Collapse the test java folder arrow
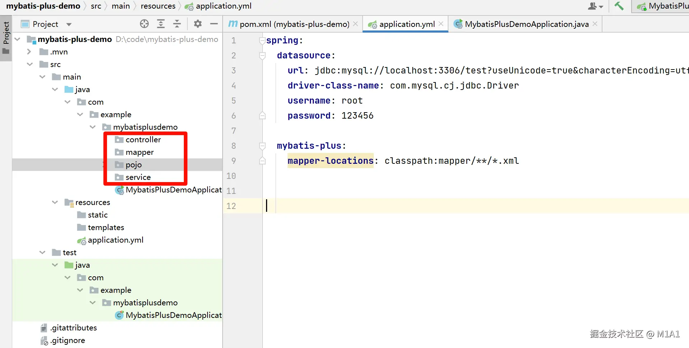689x348 pixels. (55, 265)
